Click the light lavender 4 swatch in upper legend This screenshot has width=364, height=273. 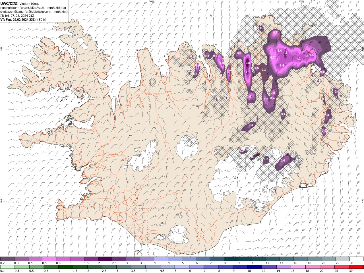161,259
